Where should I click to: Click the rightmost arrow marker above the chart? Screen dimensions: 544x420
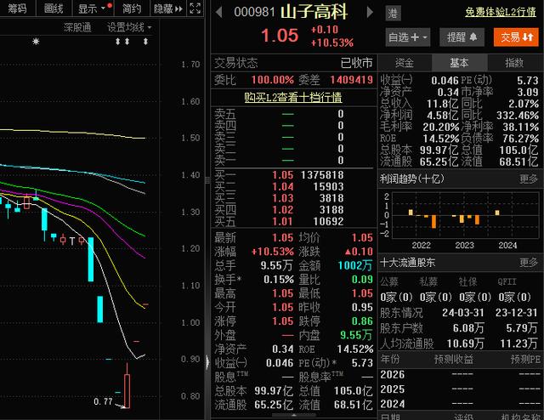[145, 42]
